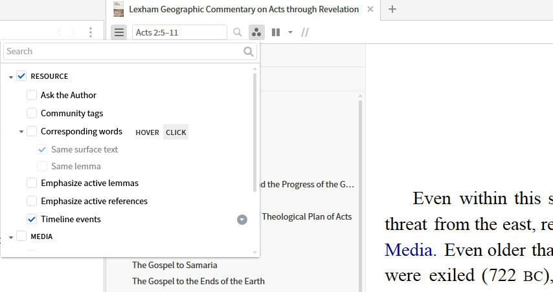Uncheck the RESOURCE checkbox
Screen dimensions: 553x292
[21, 76]
